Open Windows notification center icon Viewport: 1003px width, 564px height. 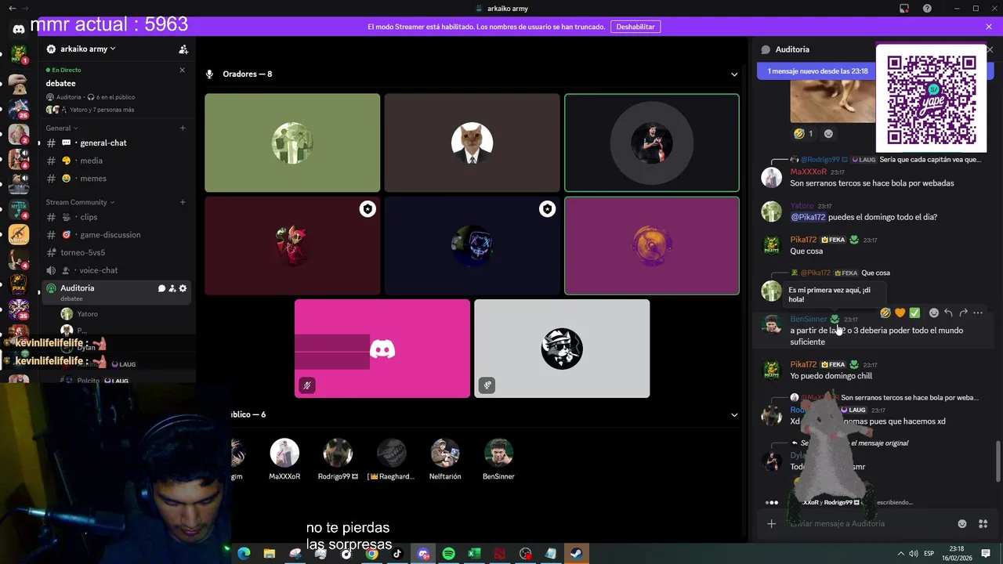(986, 554)
